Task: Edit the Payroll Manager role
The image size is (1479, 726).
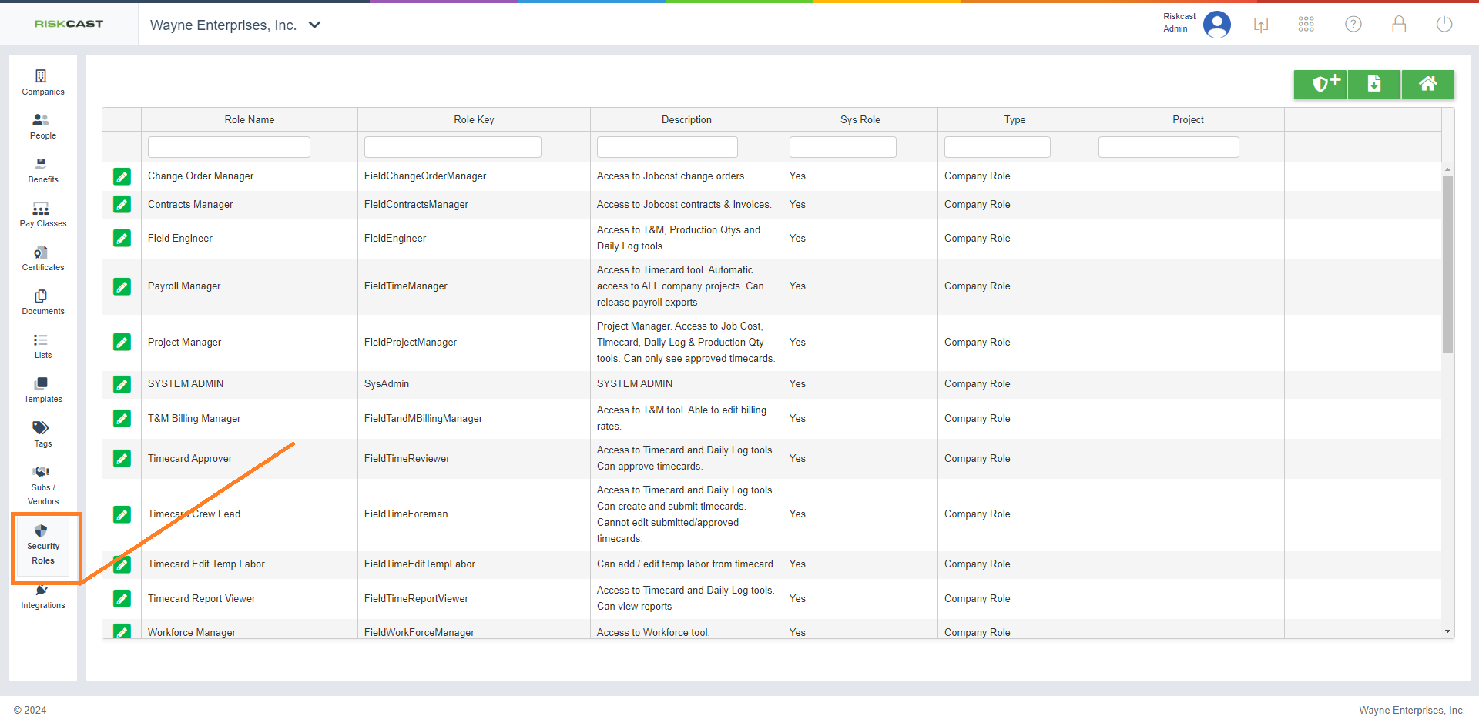Action: (x=122, y=286)
